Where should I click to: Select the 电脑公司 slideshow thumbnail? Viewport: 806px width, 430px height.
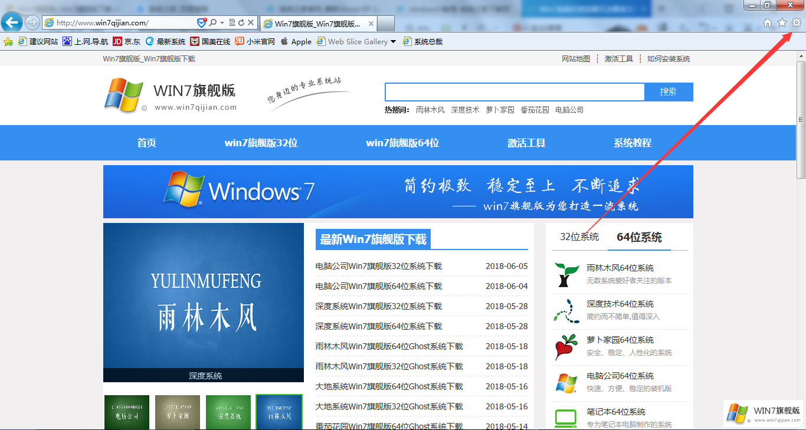(127, 412)
